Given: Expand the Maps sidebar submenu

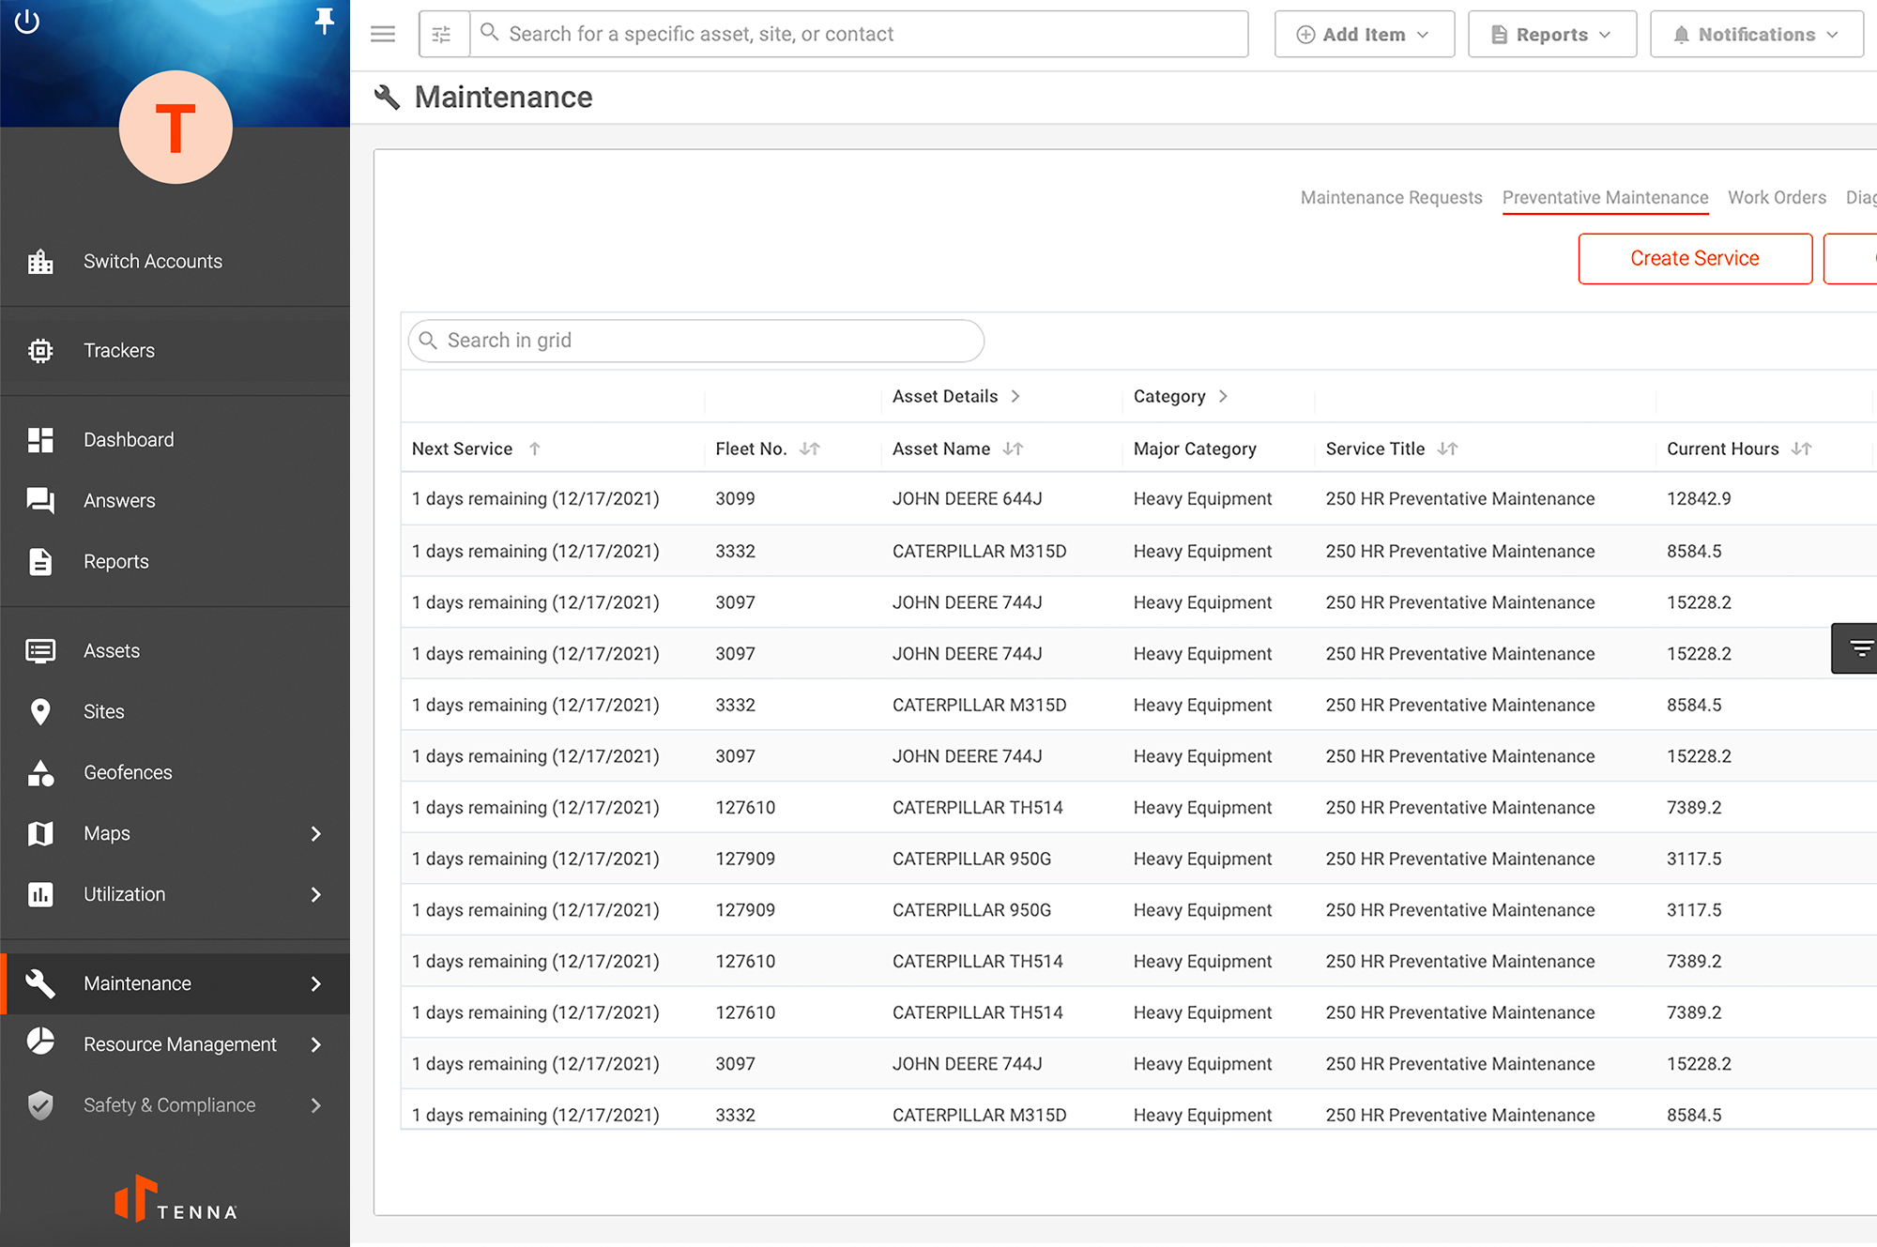Looking at the screenshot, I should [315, 833].
